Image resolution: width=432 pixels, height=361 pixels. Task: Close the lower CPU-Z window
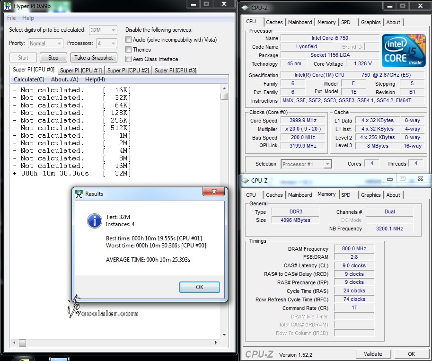coord(420,178)
